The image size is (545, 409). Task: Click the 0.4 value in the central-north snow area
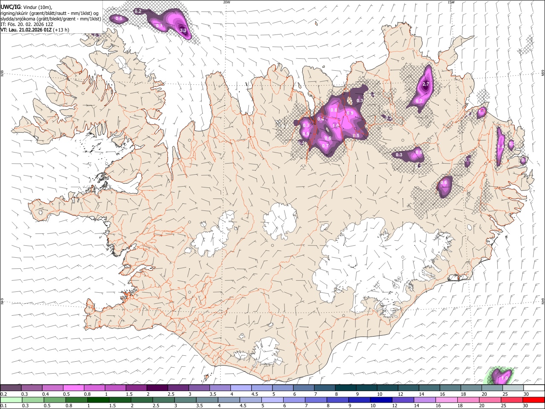click(x=321, y=119)
